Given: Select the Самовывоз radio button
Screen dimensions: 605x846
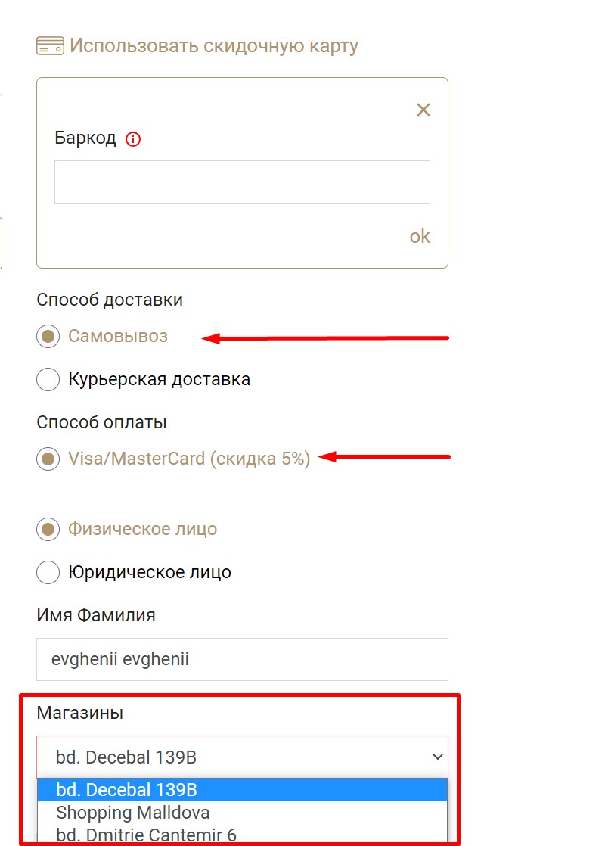Looking at the screenshot, I should point(48,337).
